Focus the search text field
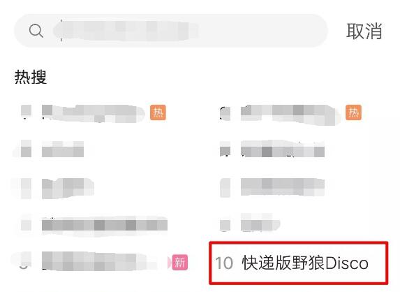Screen dimensions: 400x292 click(x=170, y=31)
